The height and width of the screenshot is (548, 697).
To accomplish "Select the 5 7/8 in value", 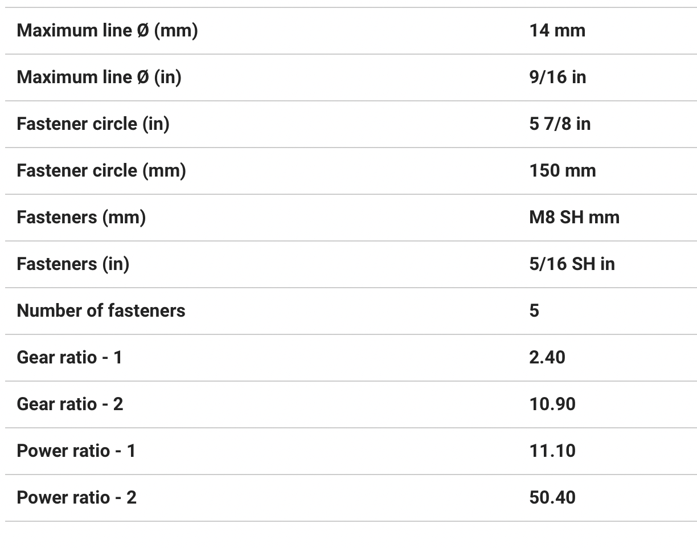I will pyautogui.click(x=559, y=124).
